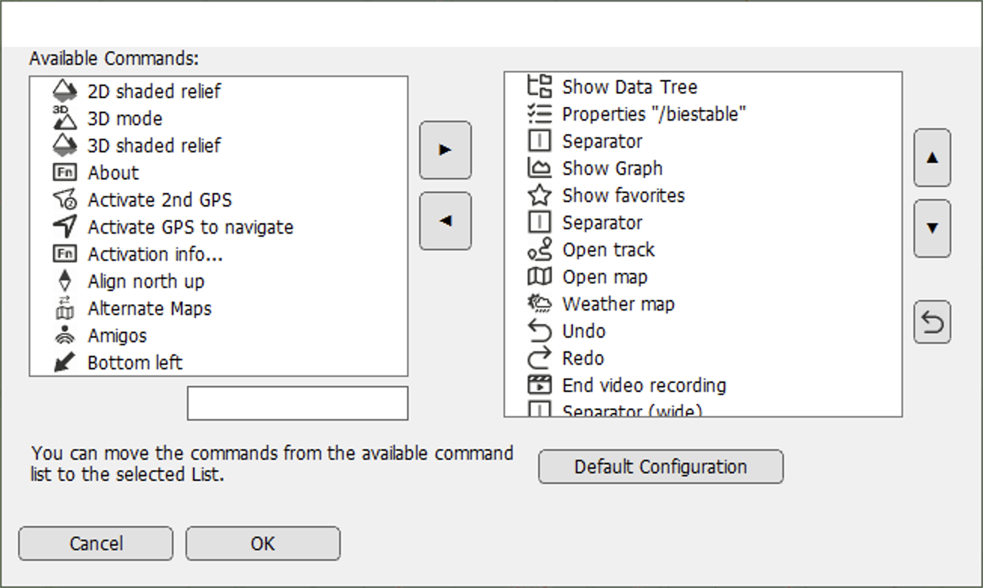
Task: Select "Undo" label in selected list
Action: click(583, 331)
